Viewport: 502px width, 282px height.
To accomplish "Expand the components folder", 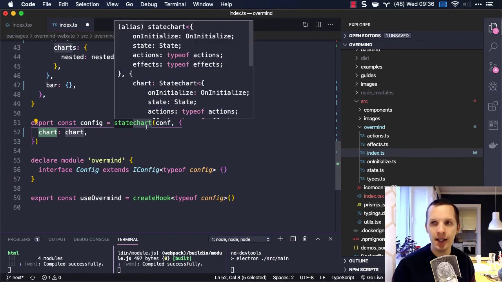I will tap(378, 110).
